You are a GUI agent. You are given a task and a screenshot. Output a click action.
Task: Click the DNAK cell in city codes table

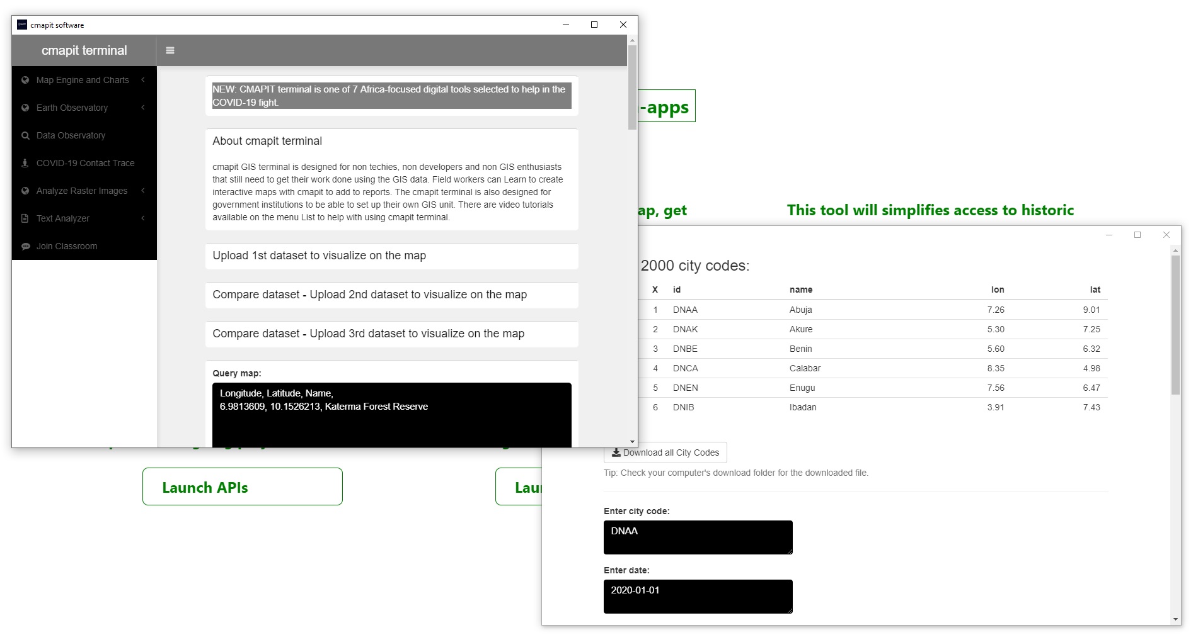point(685,329)
